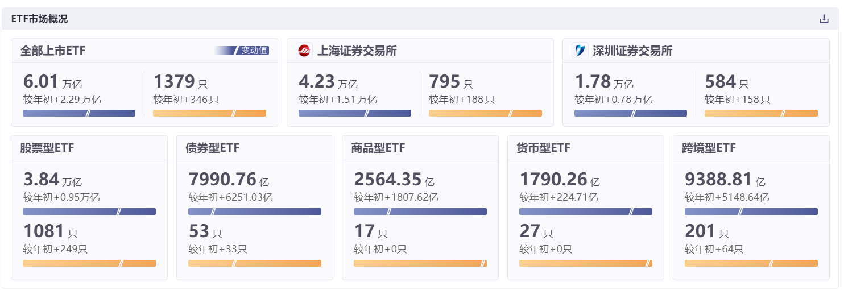
Task: Click the 深圳证券交易所 title text
Action: (632, 51)
